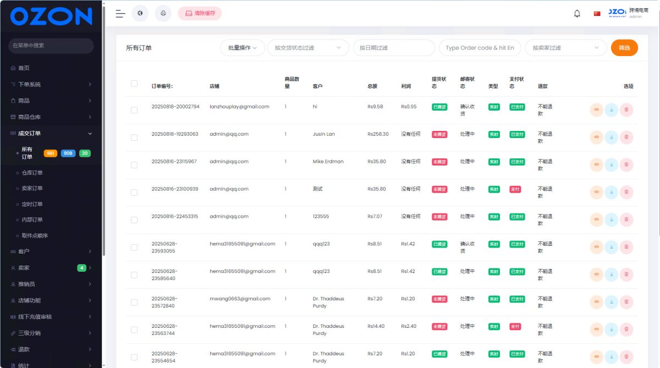
Task: Open 店铺功能 sidebar item
Action: [51, 300]
